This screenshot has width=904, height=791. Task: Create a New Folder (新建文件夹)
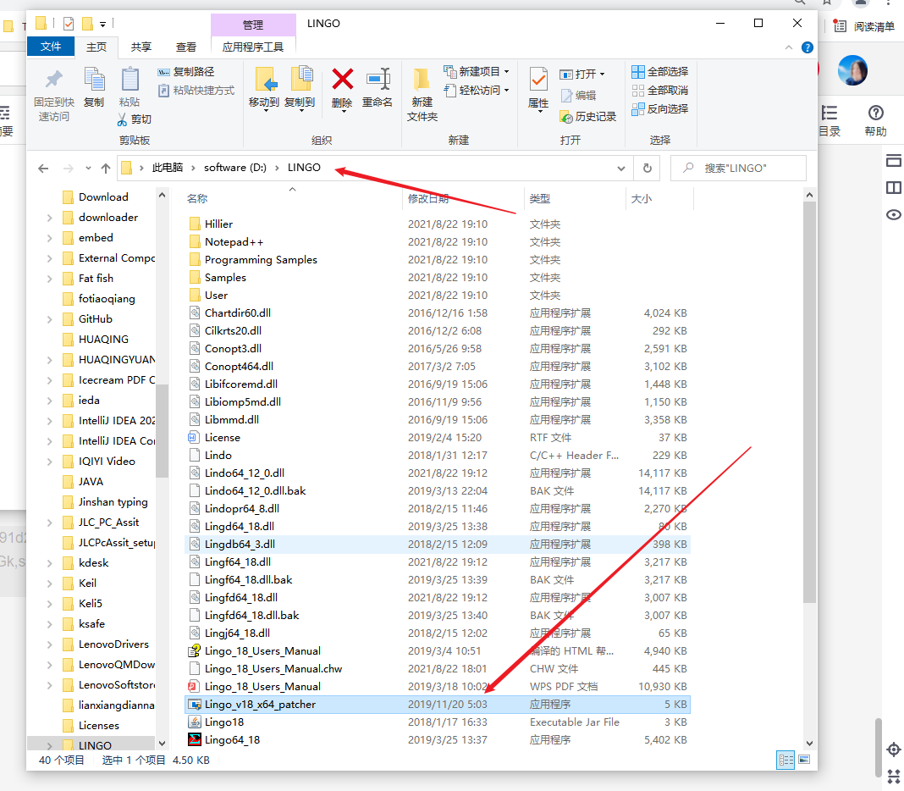tap(422, 95)
